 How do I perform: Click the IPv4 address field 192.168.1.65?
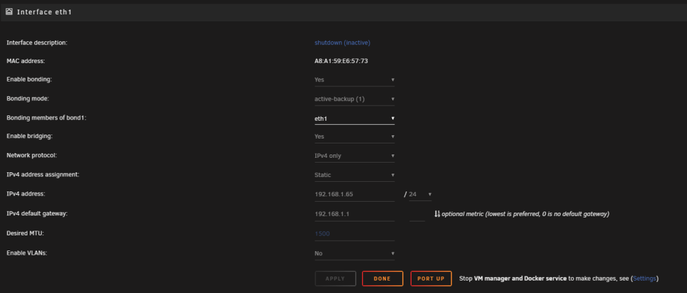pos(354,195)
